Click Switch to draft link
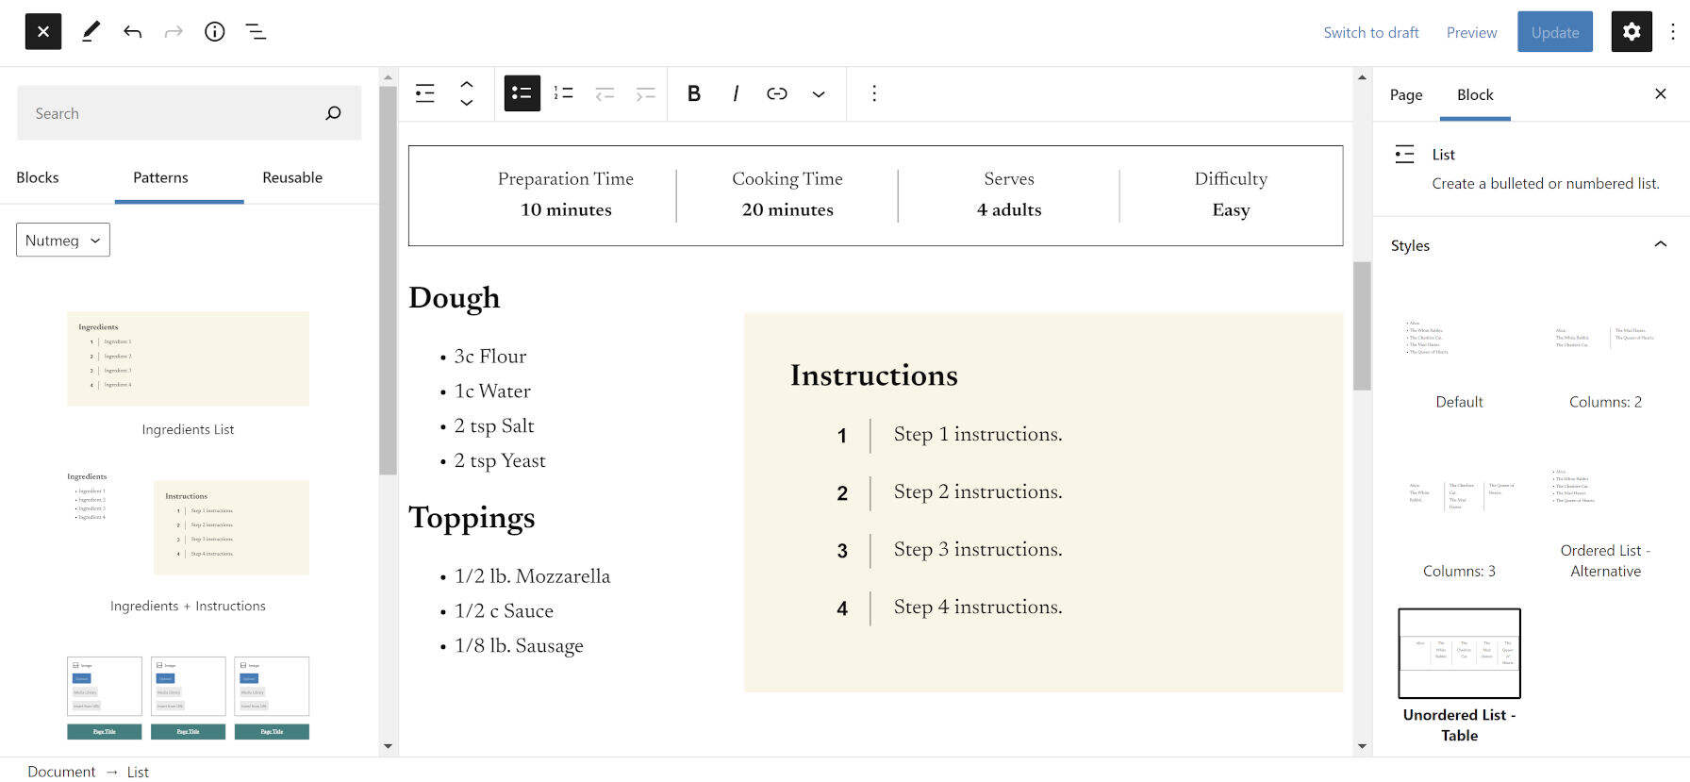The width and height of the screenshot is (1690, 782). click(1371, 32)
